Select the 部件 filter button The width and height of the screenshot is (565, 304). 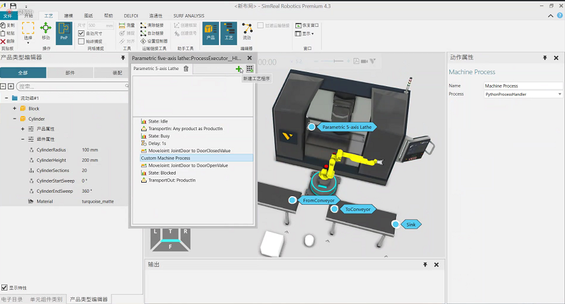(70, 73)
